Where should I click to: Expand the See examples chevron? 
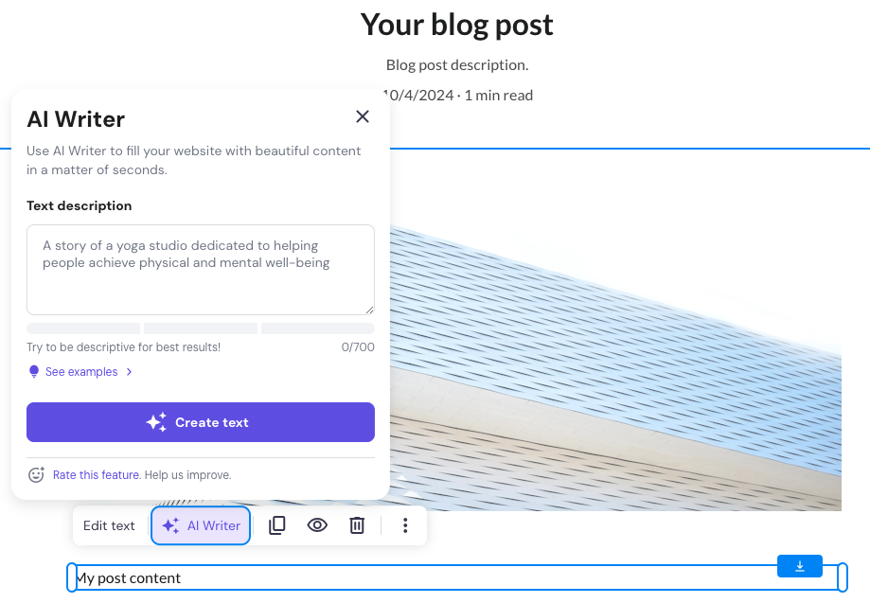pyautogui.click(x=128, y=372)
